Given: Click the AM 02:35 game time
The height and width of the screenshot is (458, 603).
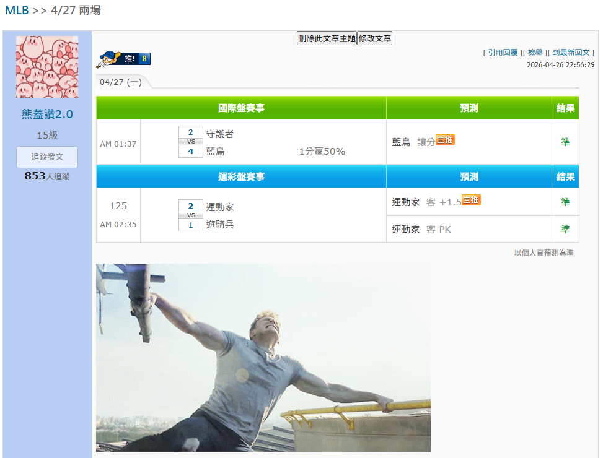Looking at the screenshot, I should tap(118, 224).
